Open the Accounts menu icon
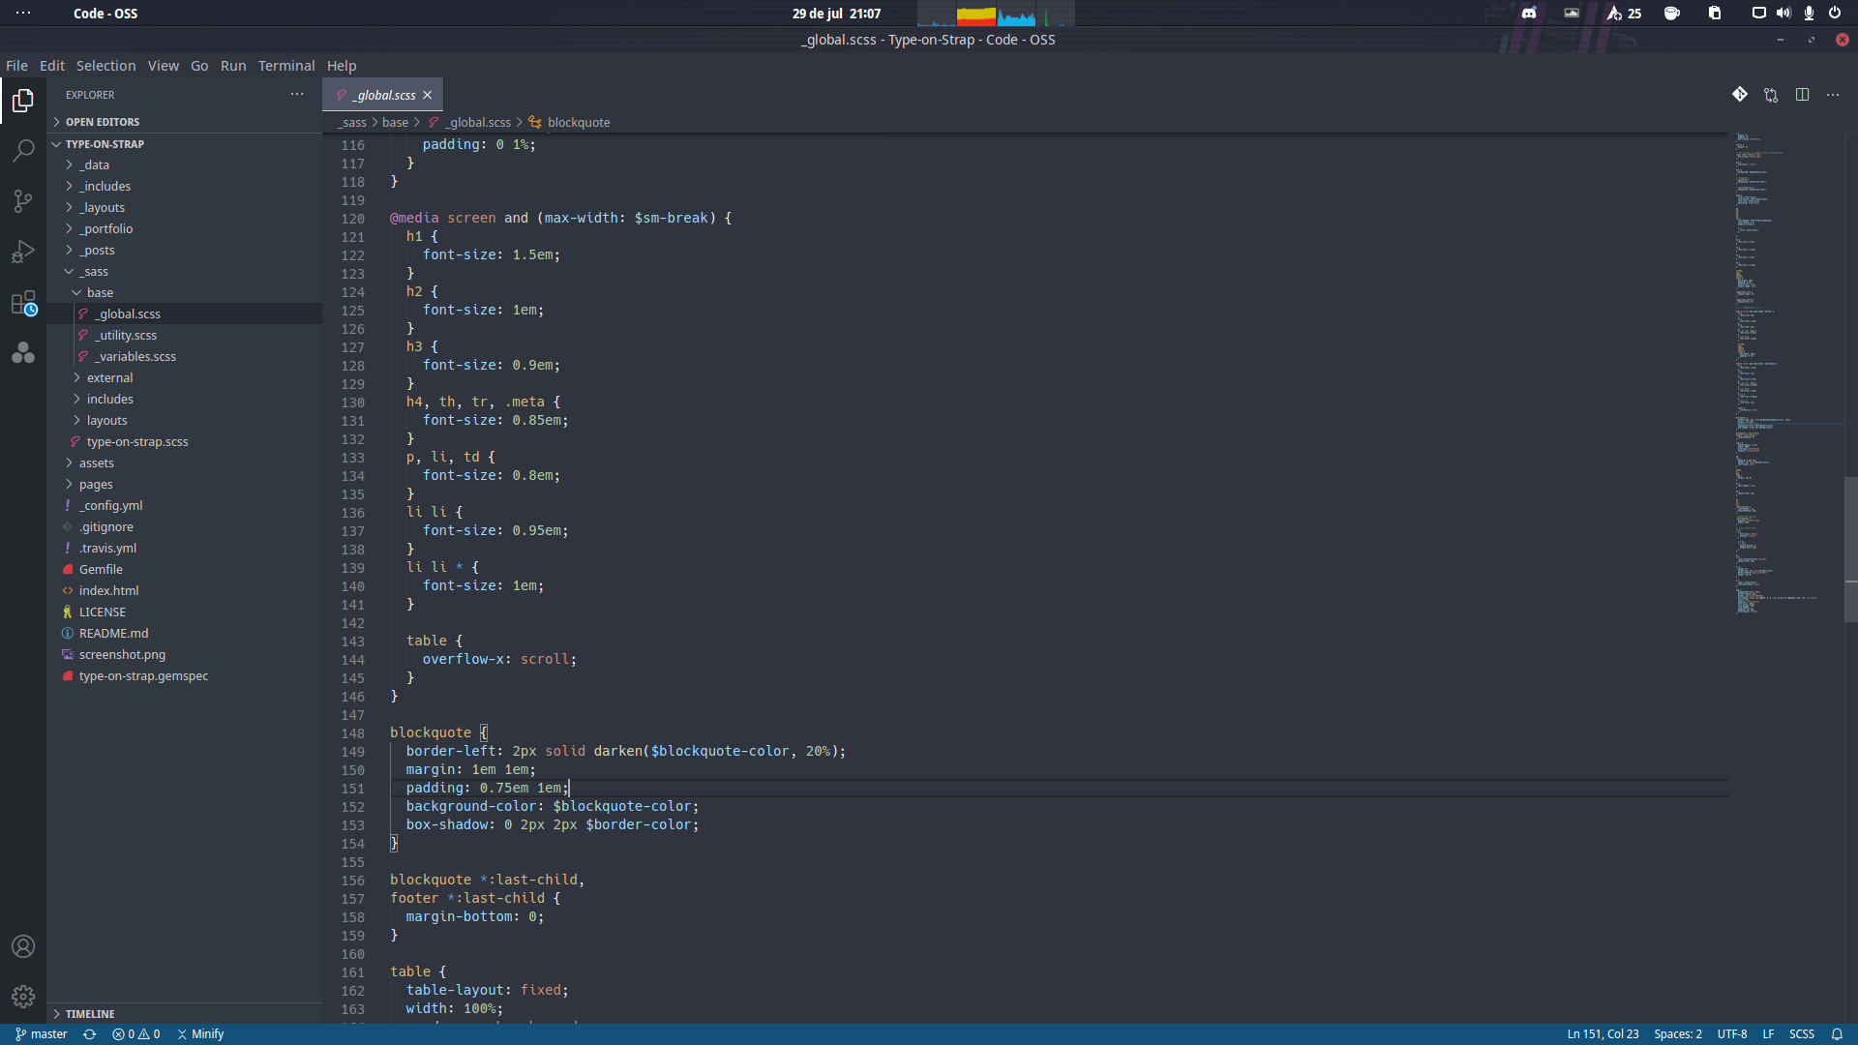Screen dimensions: 1858x1045 tap(23, 946)
